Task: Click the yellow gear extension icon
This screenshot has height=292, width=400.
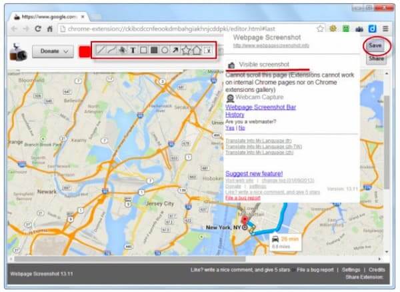Action: click(333, 29)
